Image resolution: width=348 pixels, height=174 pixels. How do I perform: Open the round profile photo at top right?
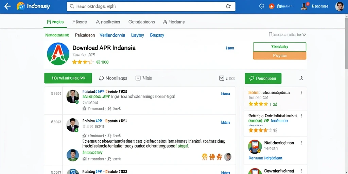pyautogui.click(x=340, y=6)
